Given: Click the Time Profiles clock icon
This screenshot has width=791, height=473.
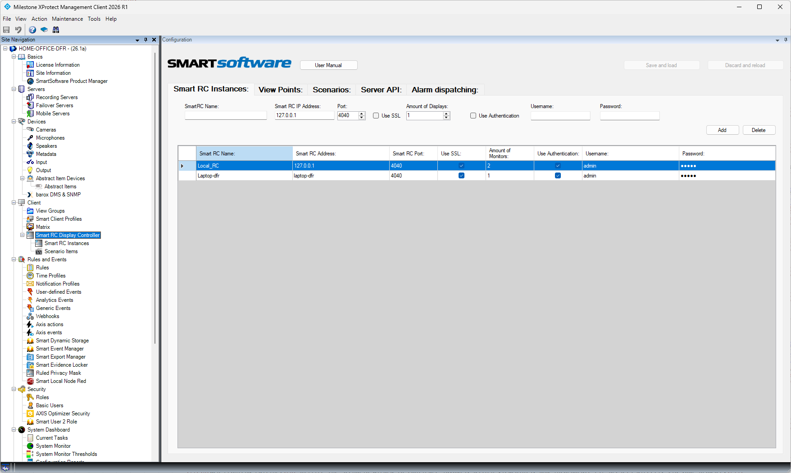Looking at the screenshot, I should [30, 276].
